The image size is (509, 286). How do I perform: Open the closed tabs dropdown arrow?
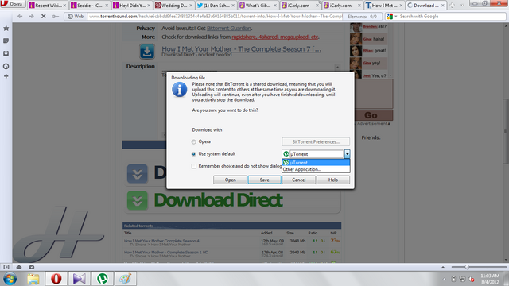pos(463,6)
